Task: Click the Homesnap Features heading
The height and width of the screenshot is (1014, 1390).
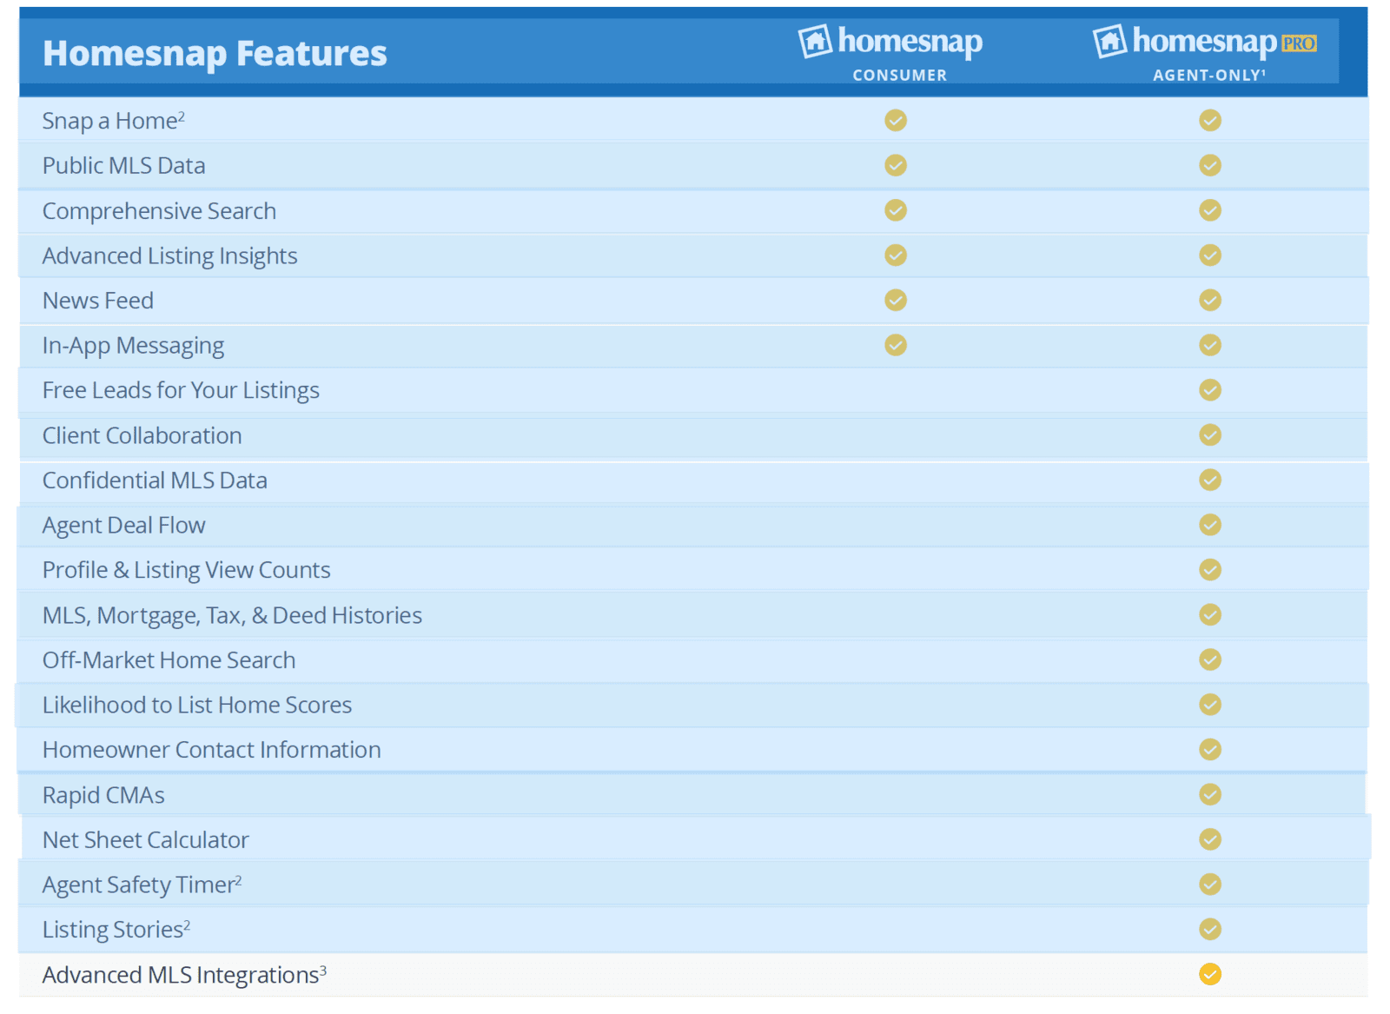Action: coord(215,54)
